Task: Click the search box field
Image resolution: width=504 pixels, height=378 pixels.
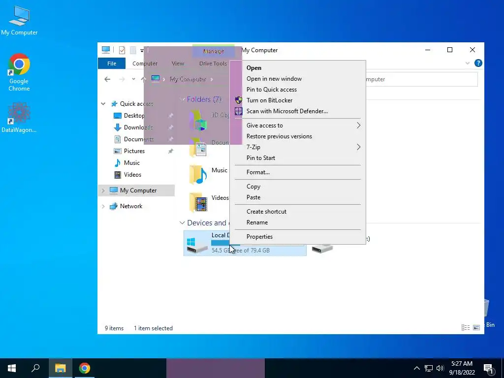Action: 421,79
